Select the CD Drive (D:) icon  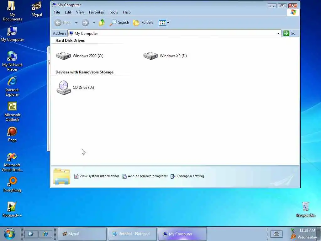click(x=64, y=88)
